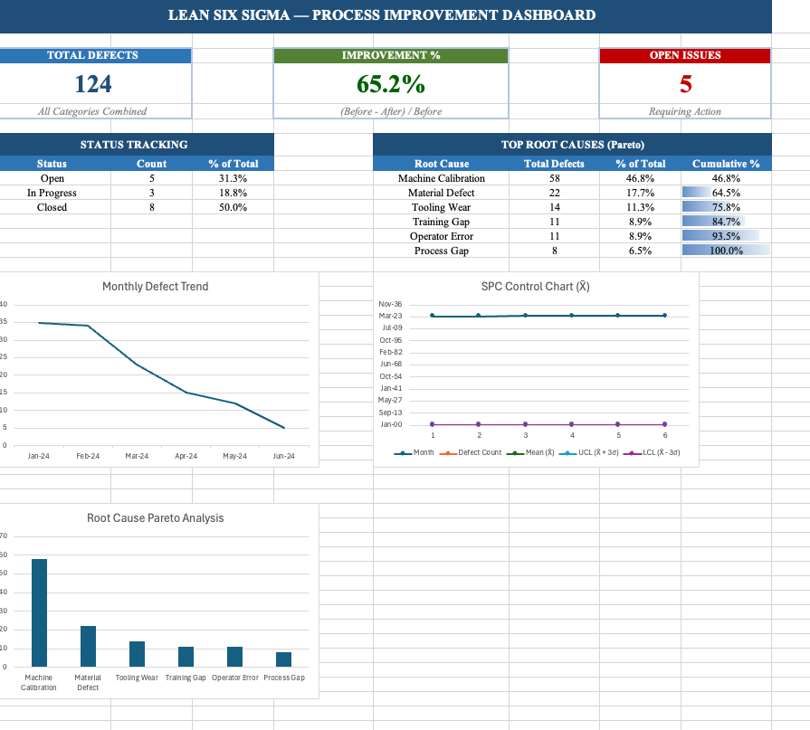Select the Cumulative % column header
The height and width of the screenshot is (730, 810).
pyautogui.click(x=727, y=164)
